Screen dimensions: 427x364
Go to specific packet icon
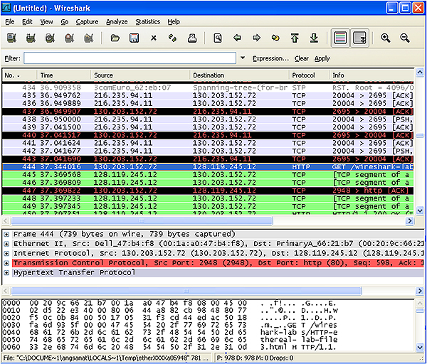pos(275,38)
